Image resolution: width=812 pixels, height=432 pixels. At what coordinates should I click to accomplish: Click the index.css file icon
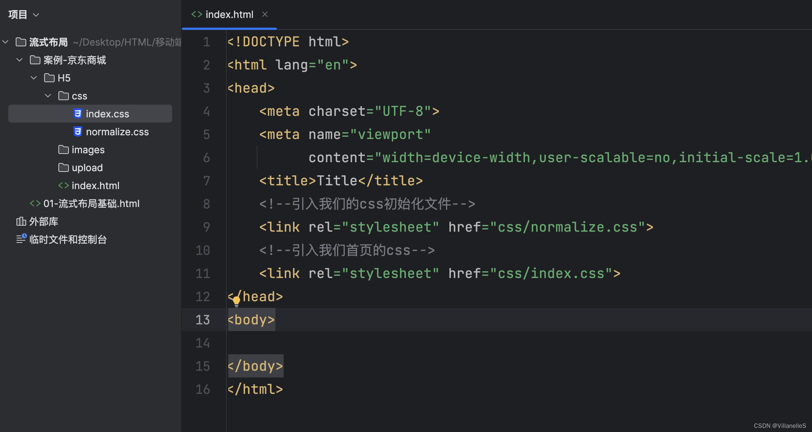tap(77, 114)
